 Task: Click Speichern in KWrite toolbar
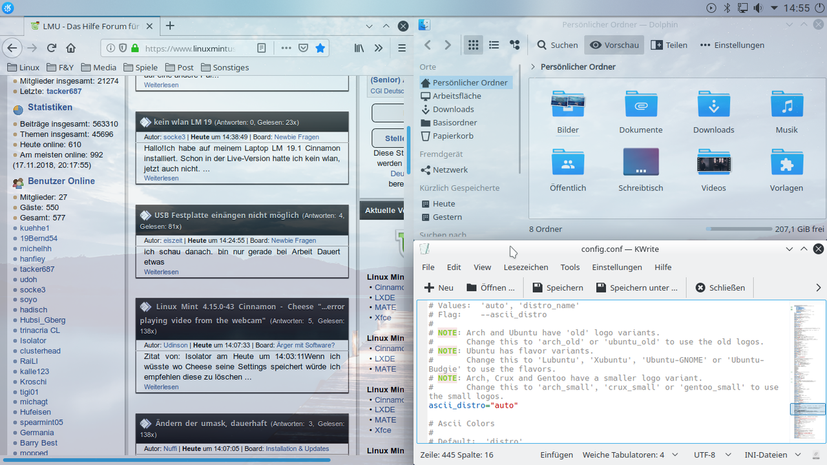pos(558,288)
